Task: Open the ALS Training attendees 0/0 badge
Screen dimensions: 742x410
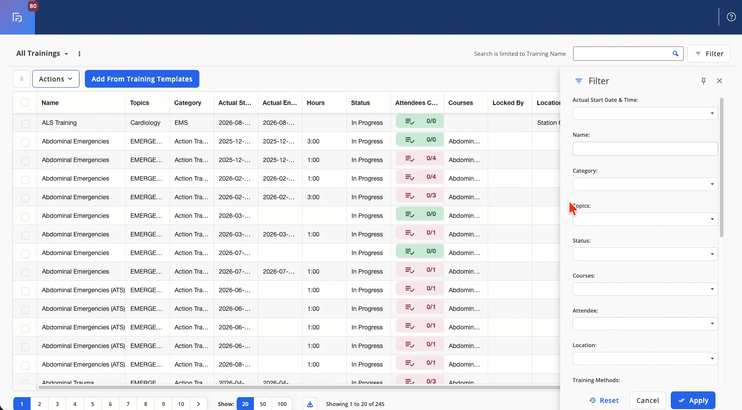Action: [420, 121]
